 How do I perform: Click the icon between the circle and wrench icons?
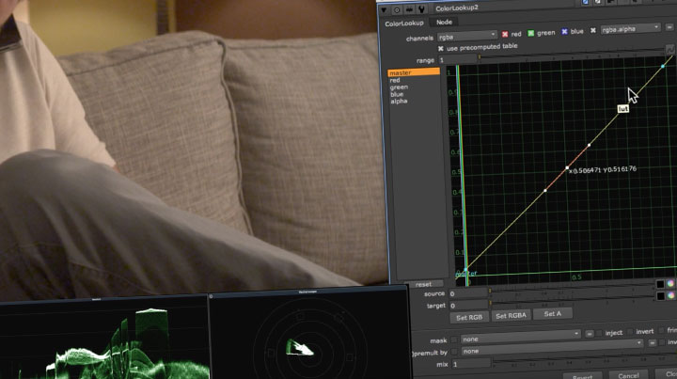[409, 9]
